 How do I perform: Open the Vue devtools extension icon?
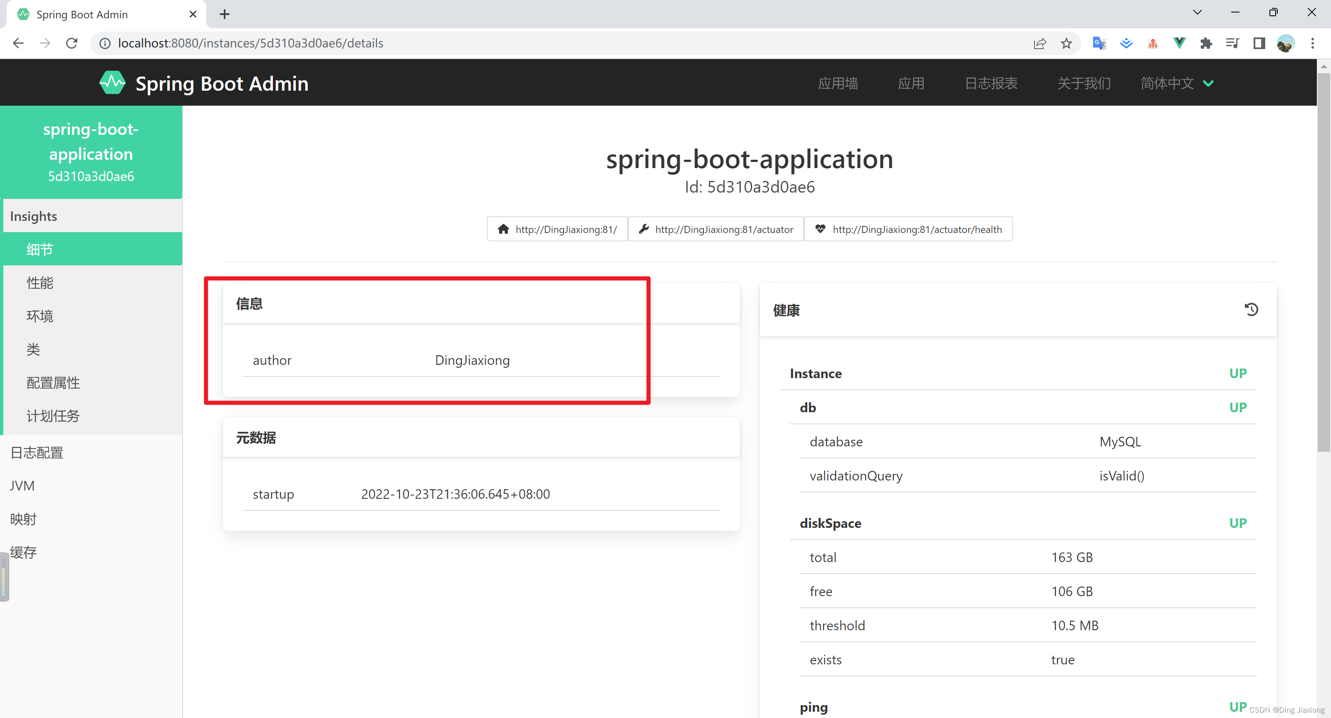coord(1179,43)
